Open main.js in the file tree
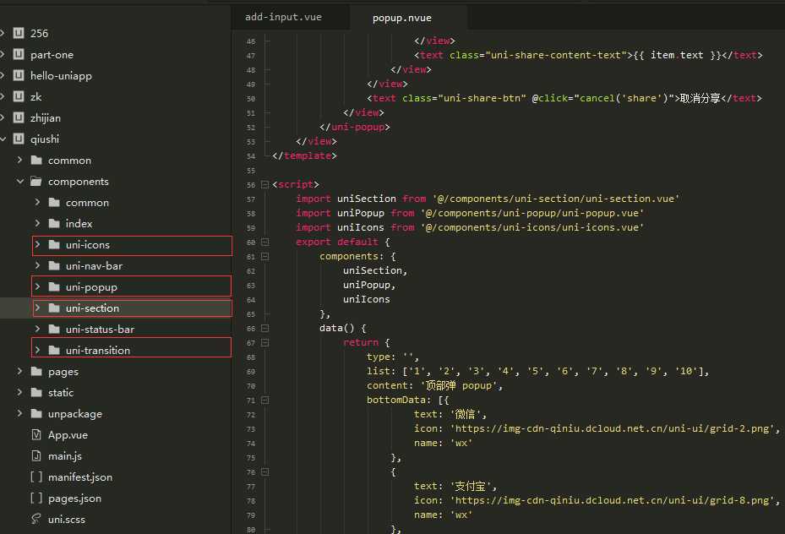Viewport: 785px width, 534px height. [64, 456]
